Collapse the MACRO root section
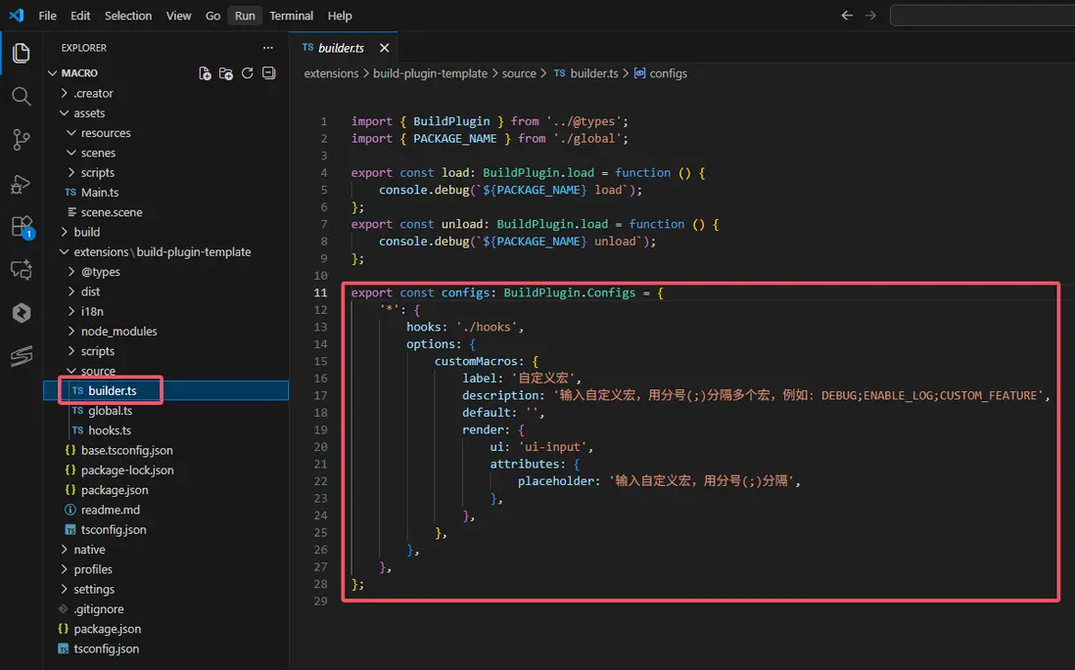The image size is (1075, 670). (x=78, y=73)
